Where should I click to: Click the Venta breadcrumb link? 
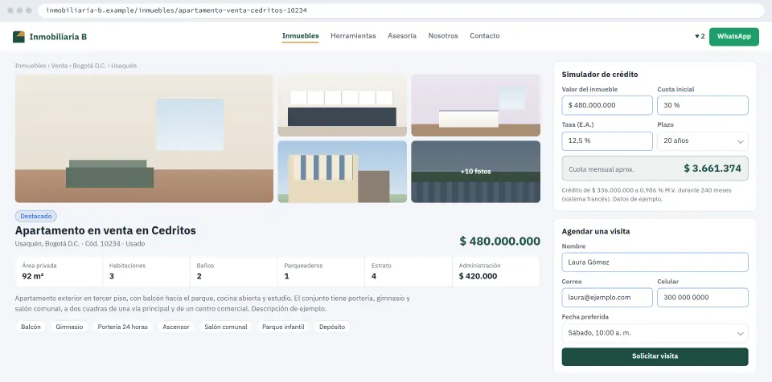pyautogui.click(x=60, y=66)
